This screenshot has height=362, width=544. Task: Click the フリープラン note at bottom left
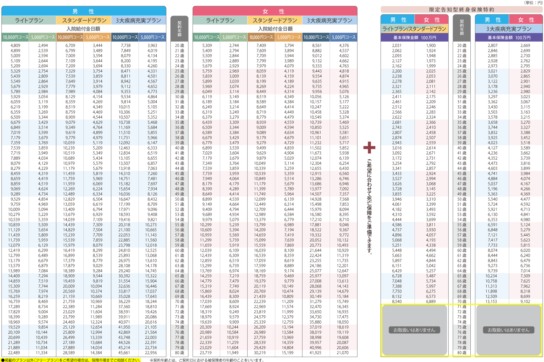point(71,360)
